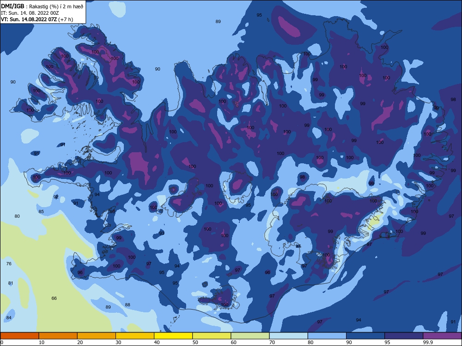Pick the 20–30 amber legend swatch
The width and height of the screenshot is (462, 346).
point(97,336)
